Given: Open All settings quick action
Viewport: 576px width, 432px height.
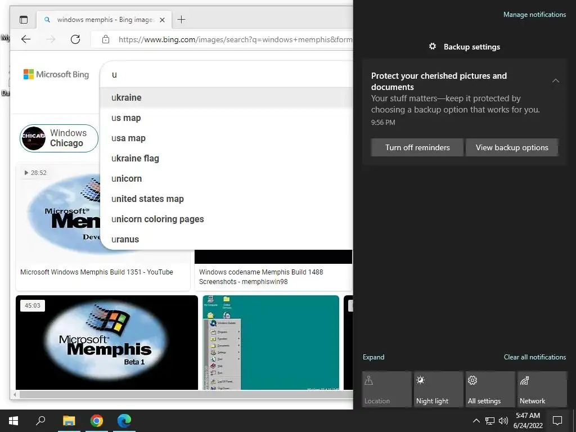Looking at the screenshot, I should [490, 389].
